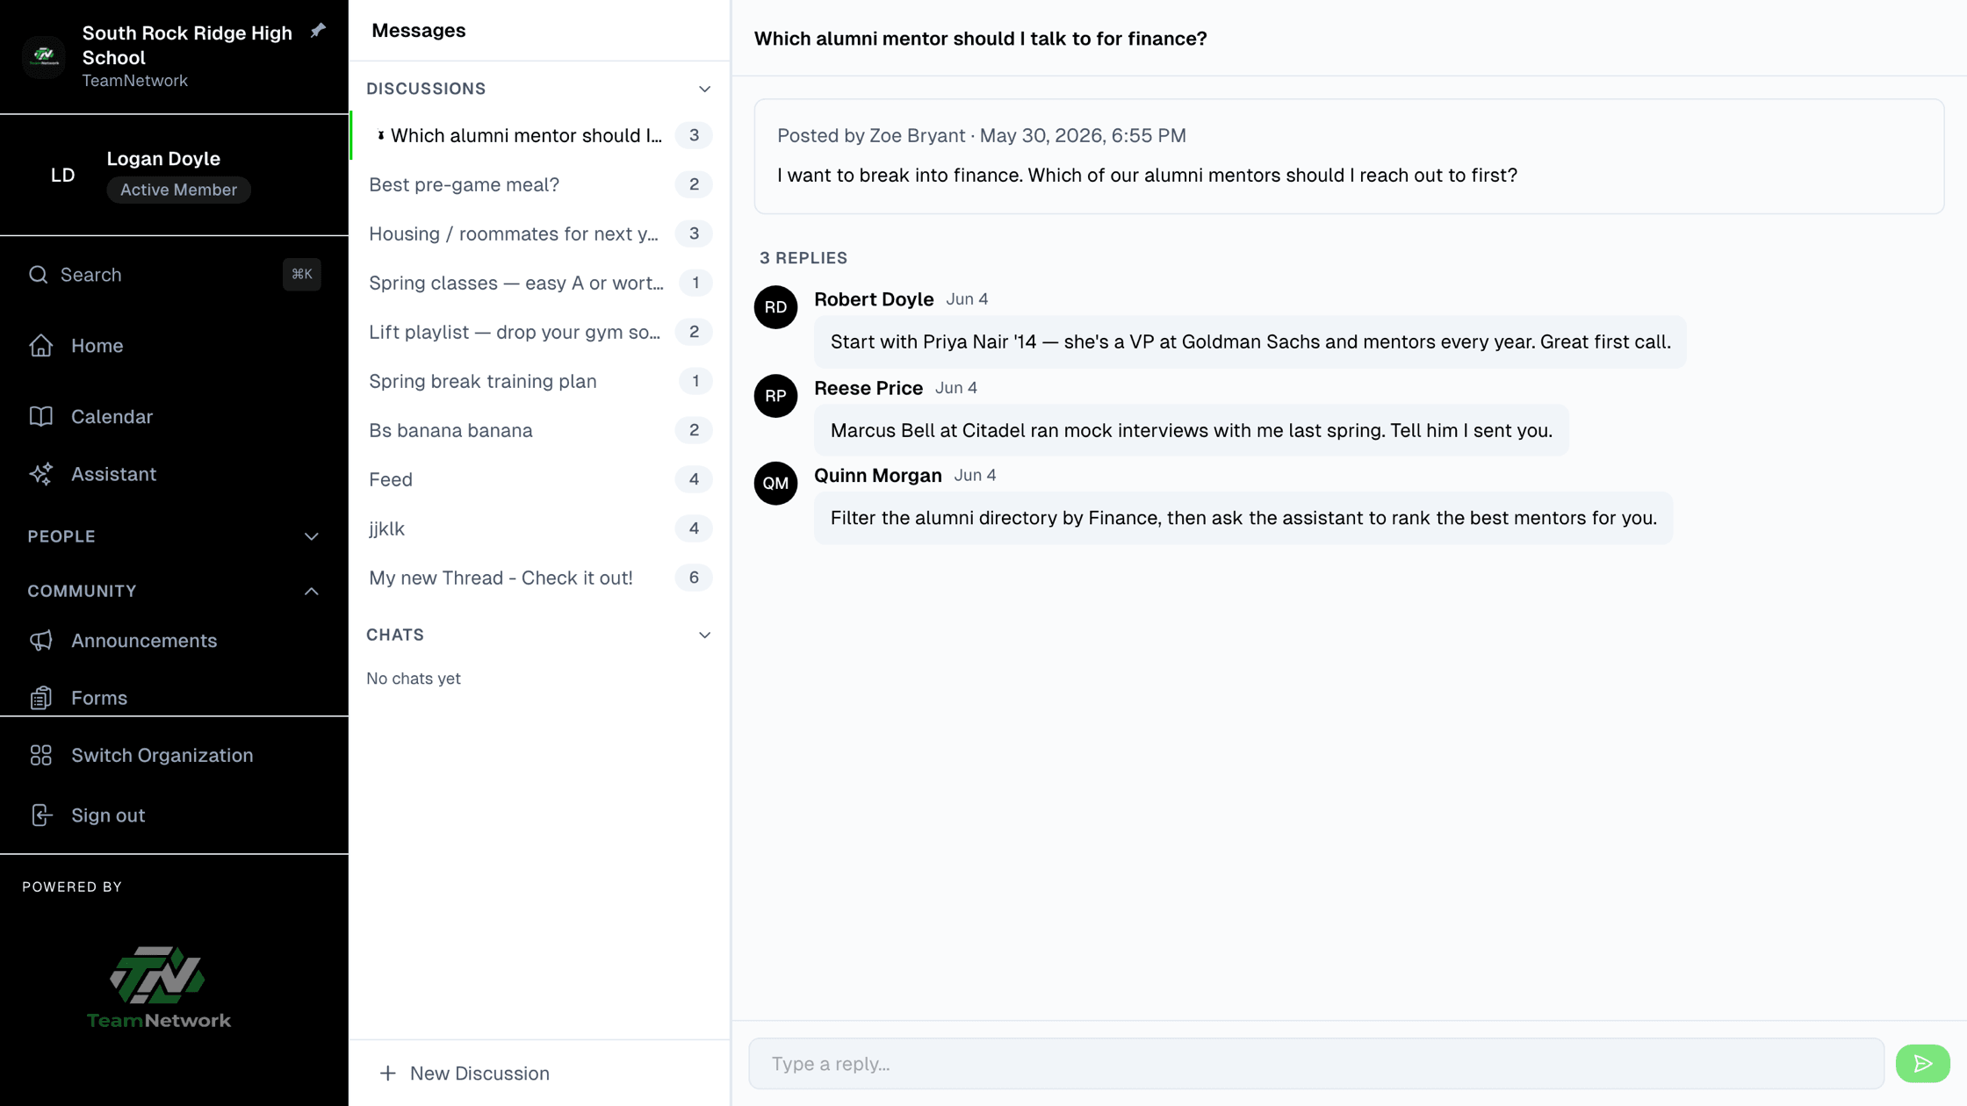Image resolution: width=1967 pixels, height=1106 pixels.
Task: Click the Search magnifier icon
Action: (38, 275)
